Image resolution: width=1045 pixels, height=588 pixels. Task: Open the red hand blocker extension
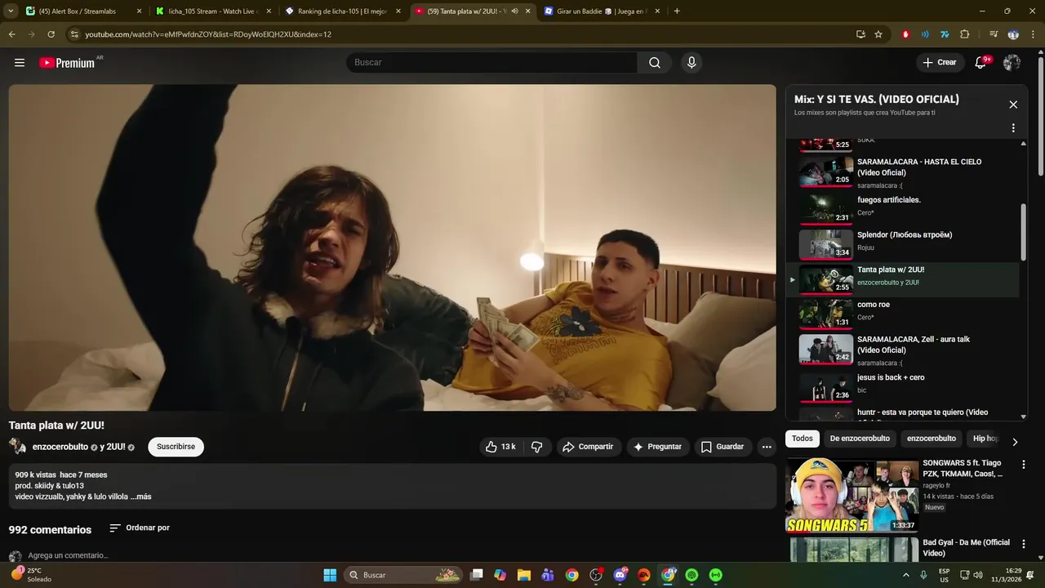(x=905, y=34)
